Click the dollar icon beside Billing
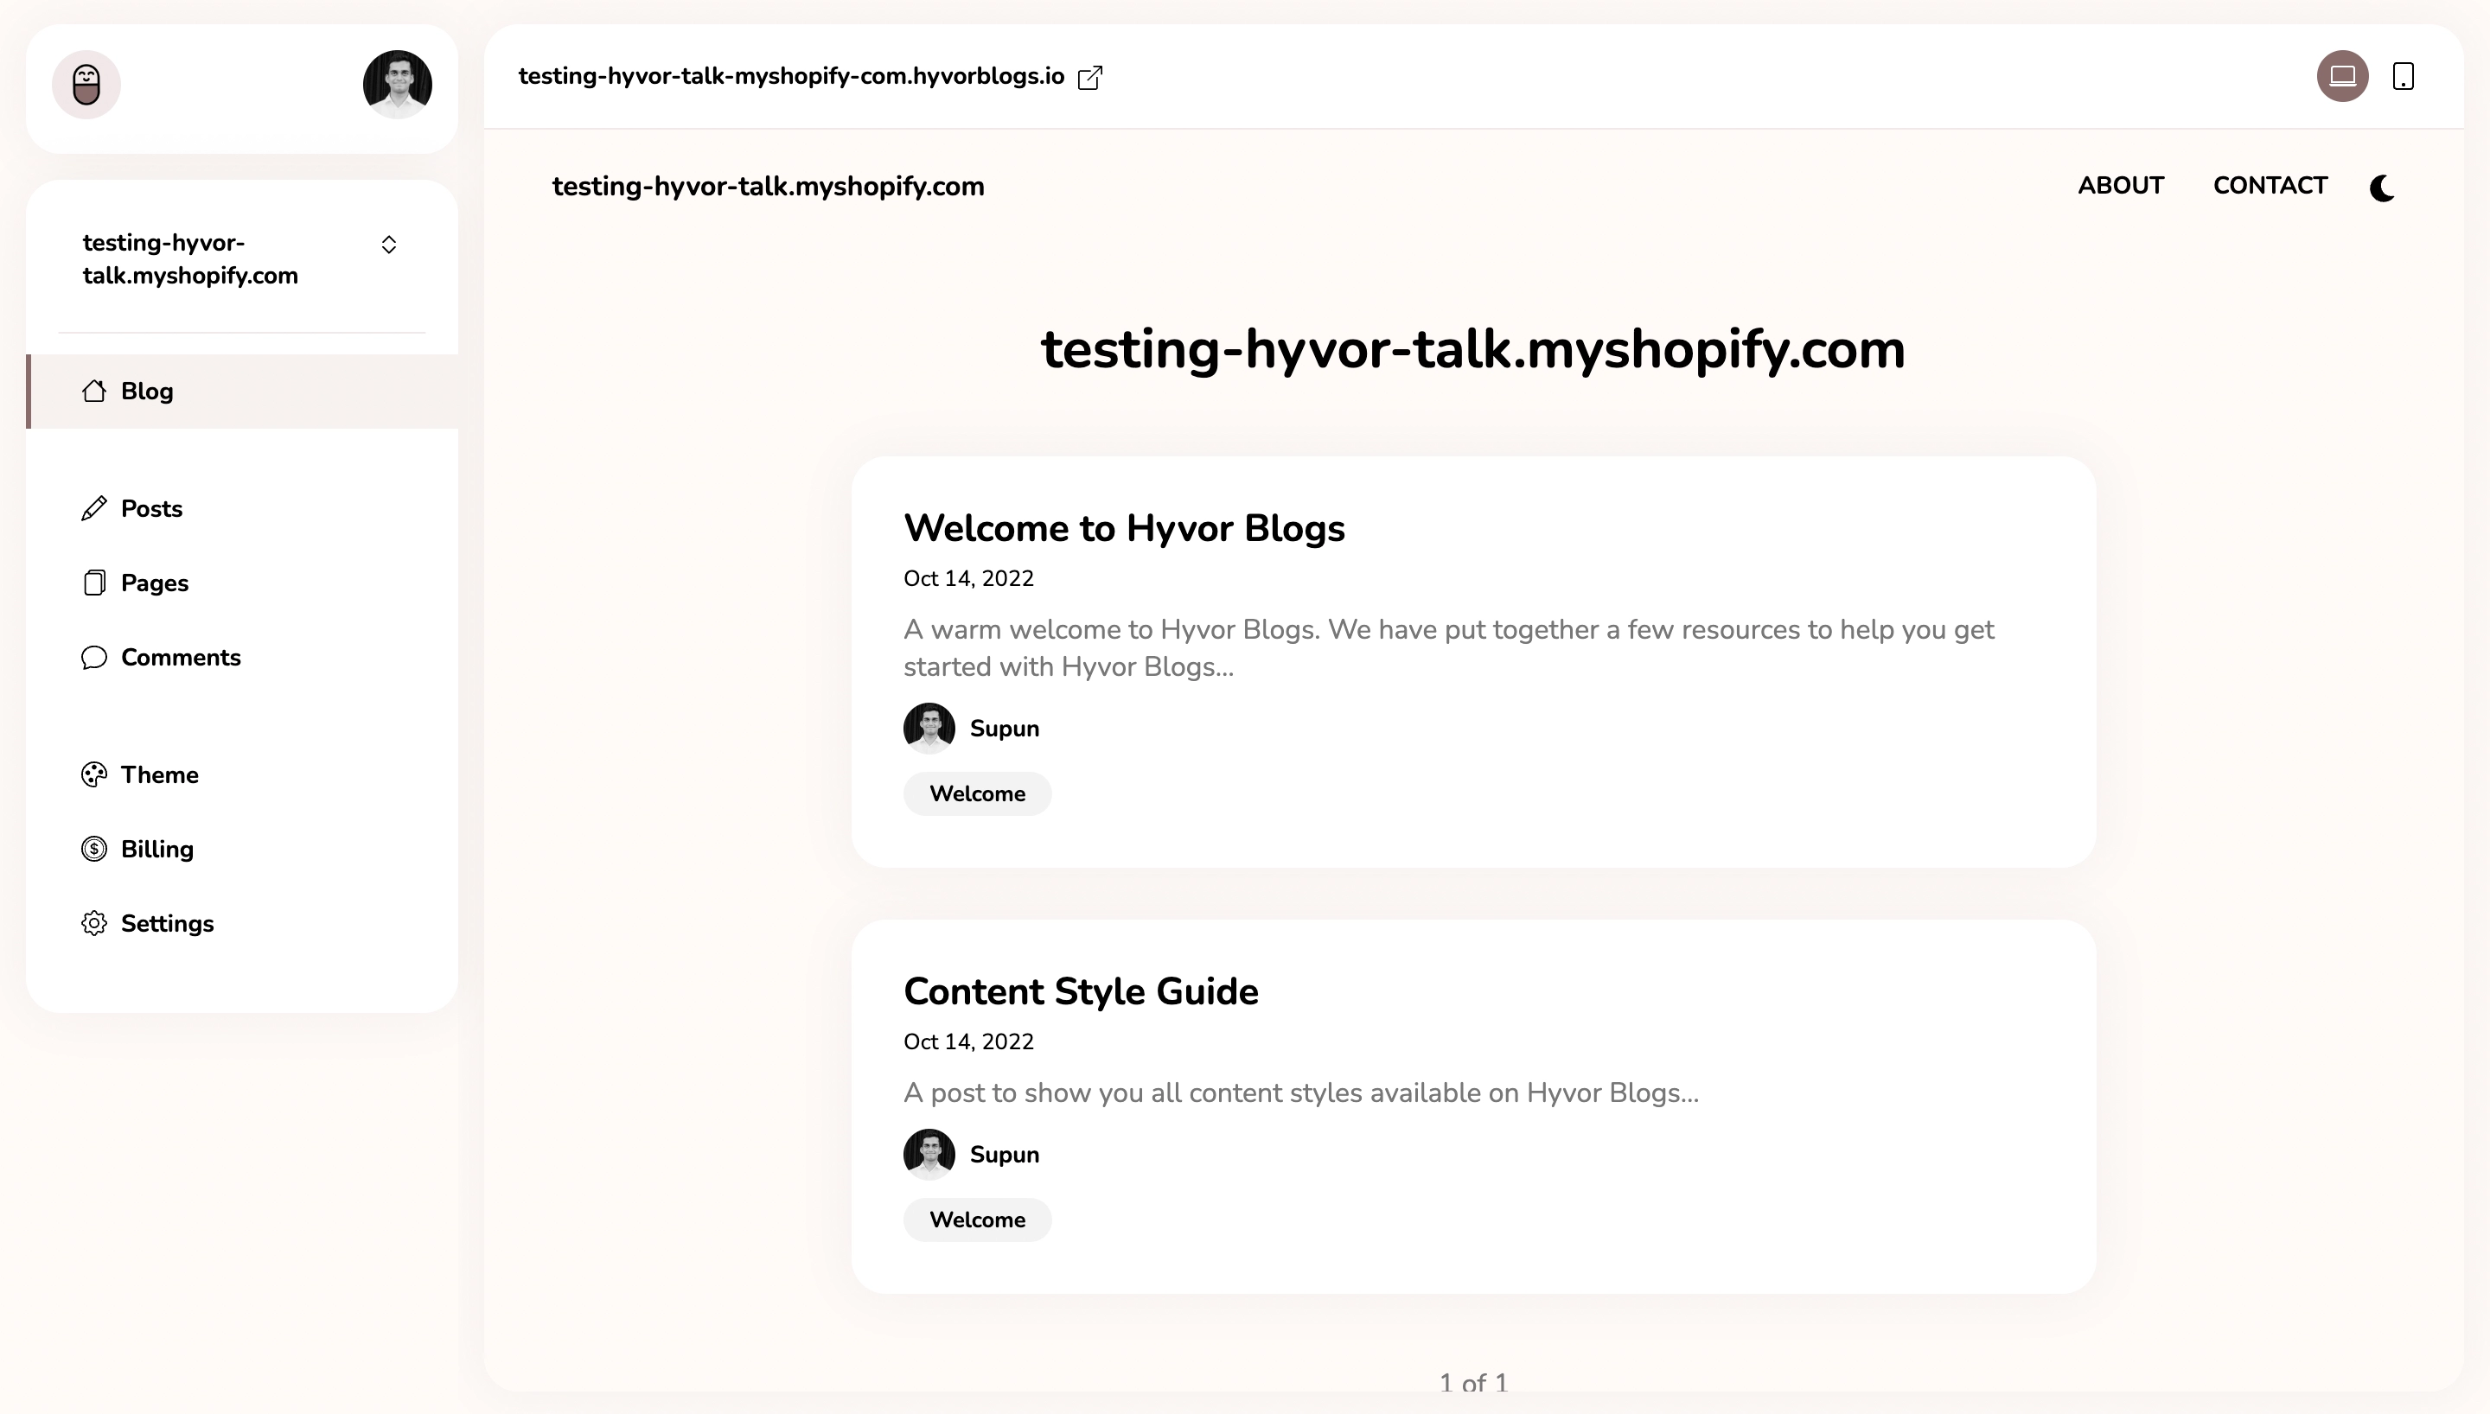This screenshot has width=2490, height=1414. coord(94,849)
